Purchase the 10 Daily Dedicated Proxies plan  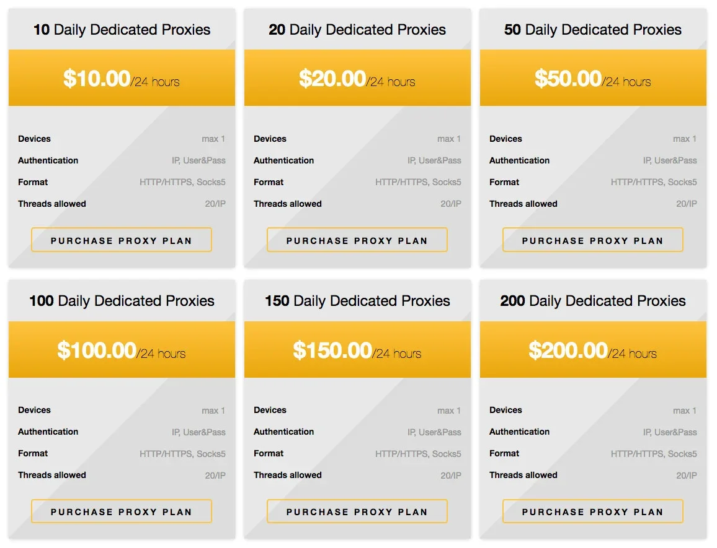[x=122, y=240]
